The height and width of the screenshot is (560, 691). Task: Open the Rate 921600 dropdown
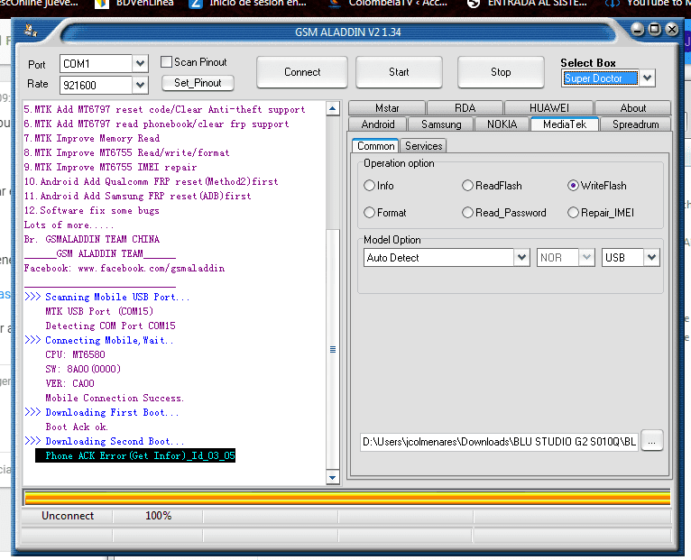click(140, 85)
